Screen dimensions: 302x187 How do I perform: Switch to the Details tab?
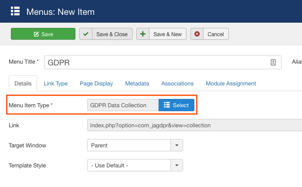click(x=23, y=83)
